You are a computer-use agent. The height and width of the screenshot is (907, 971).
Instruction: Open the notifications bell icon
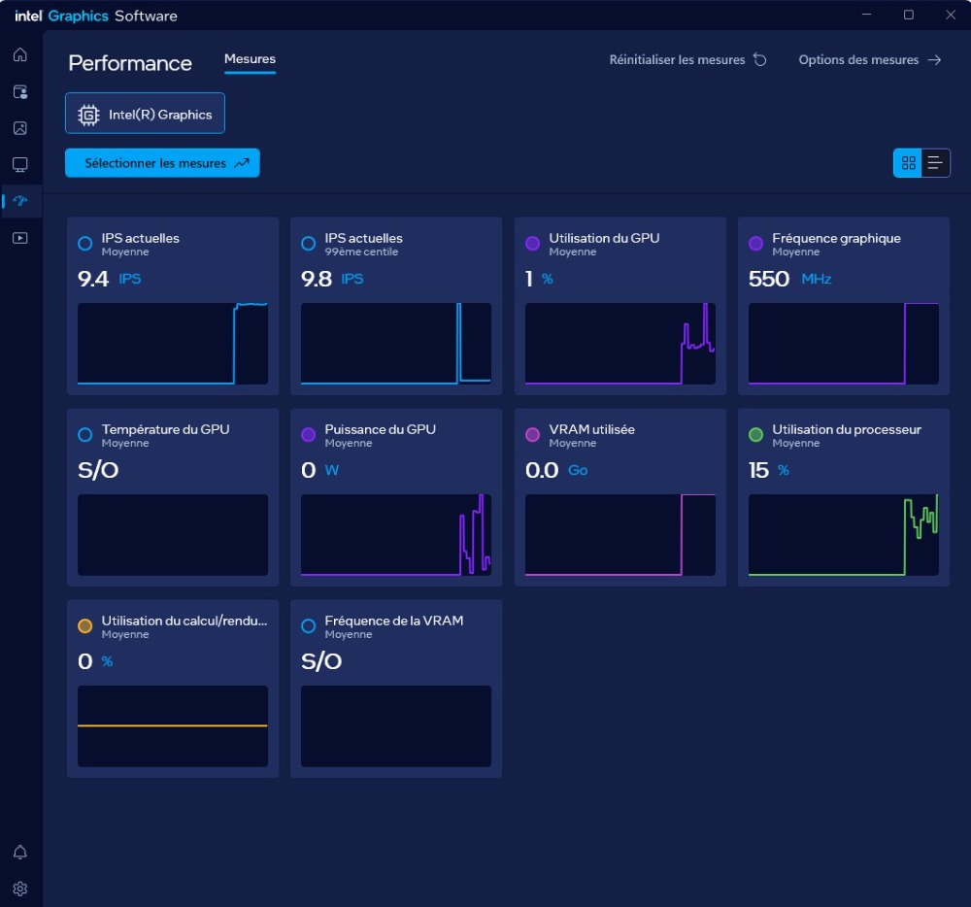click(x=20, y=852)
